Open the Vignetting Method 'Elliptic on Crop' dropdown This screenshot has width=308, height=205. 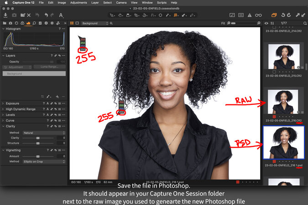coord(44,161)
